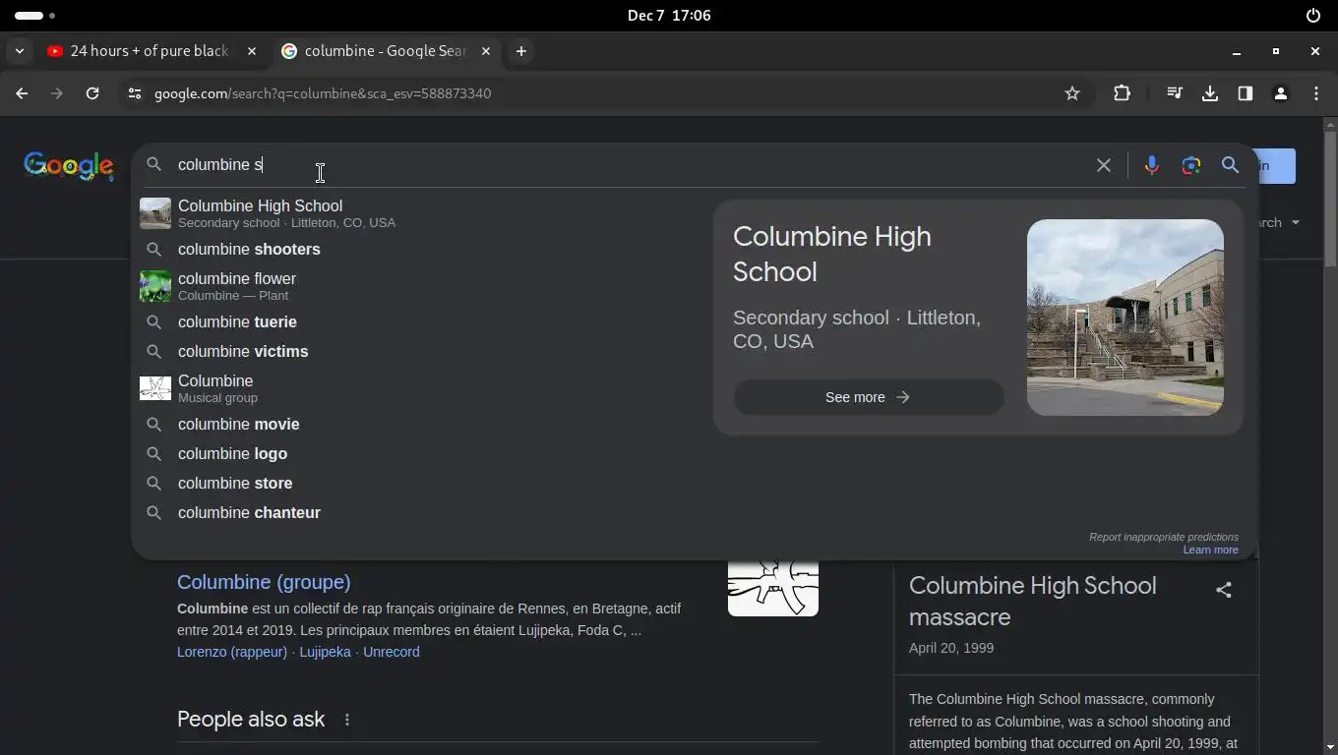Screen dimensions: 1338x755
Task: View site information icon in address bar
Action: point(135,93)
